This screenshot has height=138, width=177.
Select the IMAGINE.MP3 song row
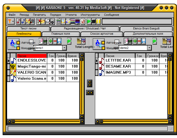(x=131, y=73)
